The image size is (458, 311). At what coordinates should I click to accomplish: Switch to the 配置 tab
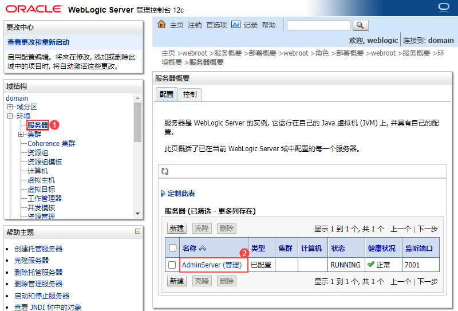pyautogui.click(x=167, y=95)
